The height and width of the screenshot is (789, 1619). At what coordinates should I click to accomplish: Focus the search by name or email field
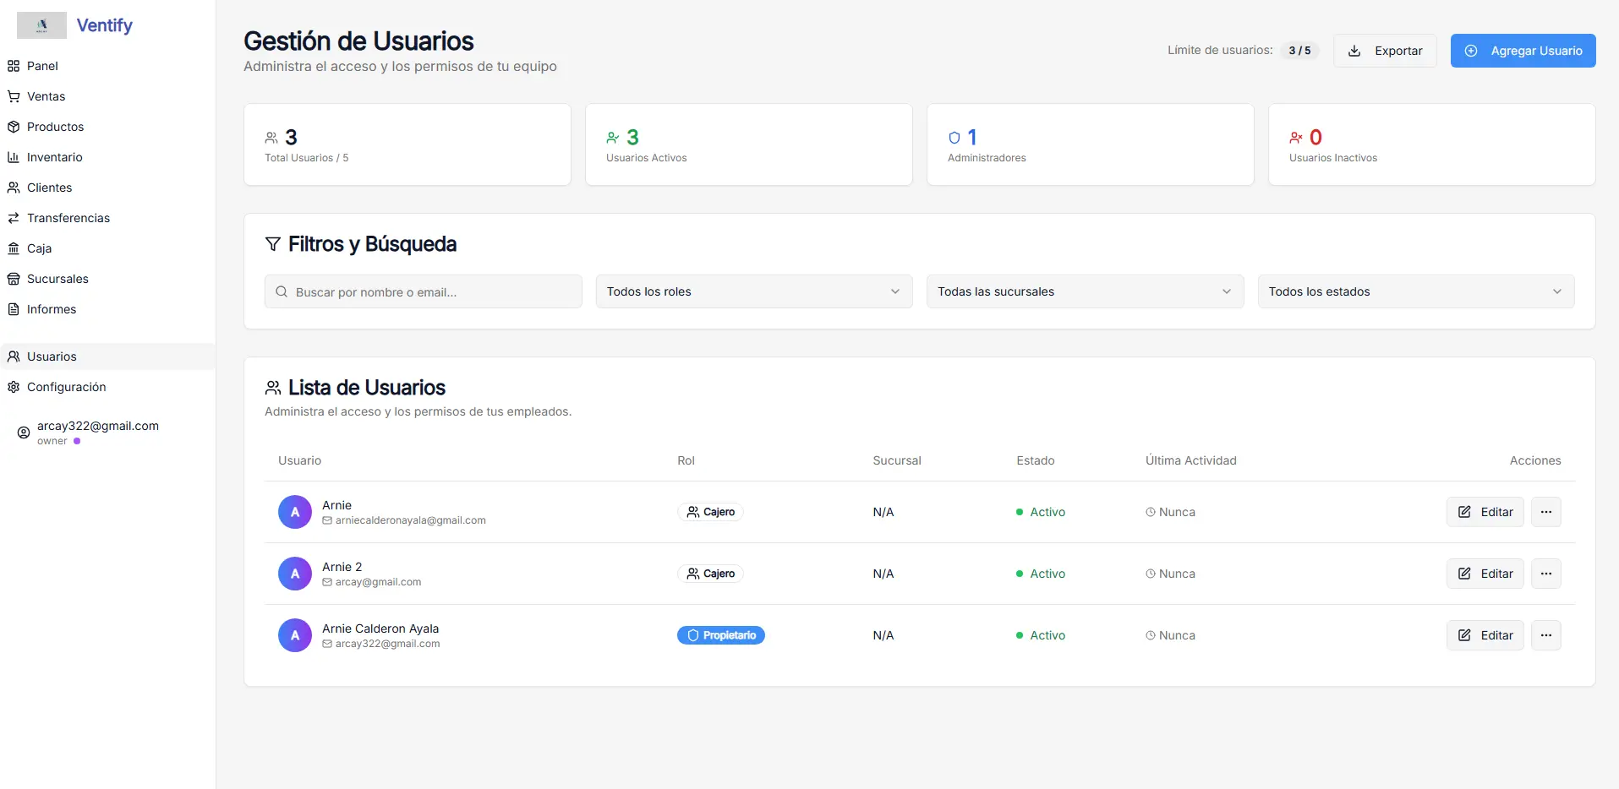[x=423, y=291]
